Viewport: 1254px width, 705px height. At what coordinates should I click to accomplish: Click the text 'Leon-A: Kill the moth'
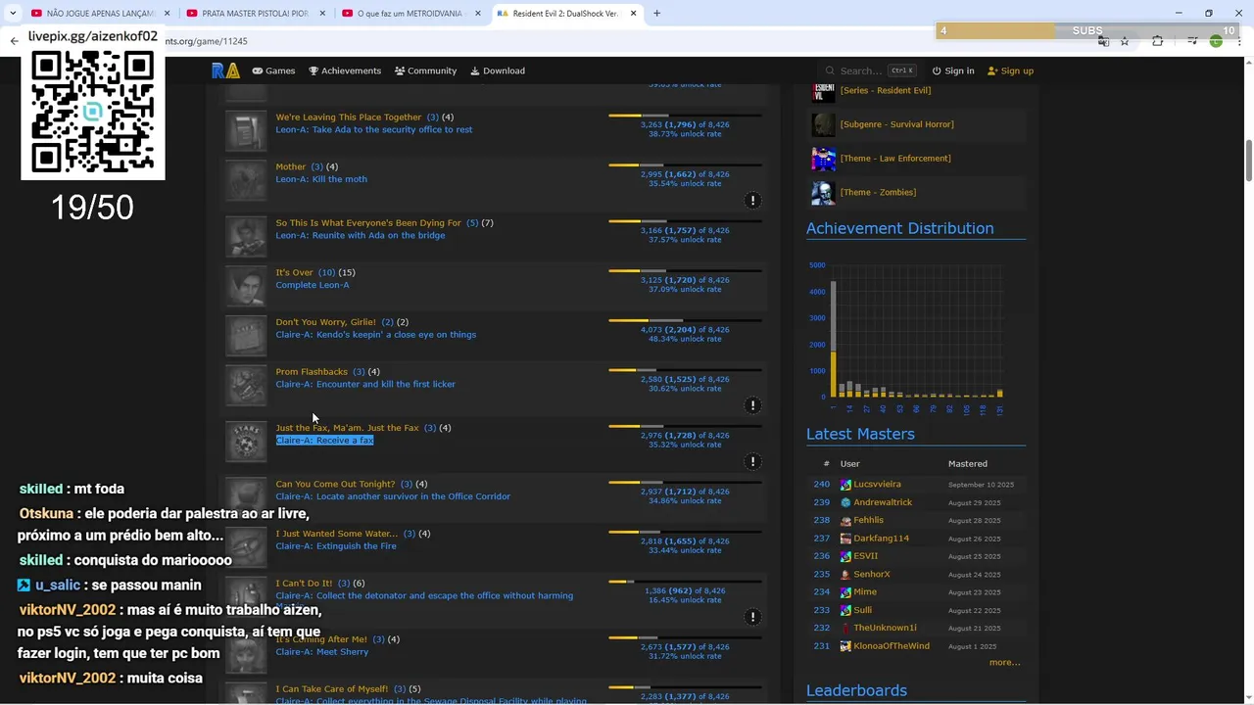click(x=321, y=179)
